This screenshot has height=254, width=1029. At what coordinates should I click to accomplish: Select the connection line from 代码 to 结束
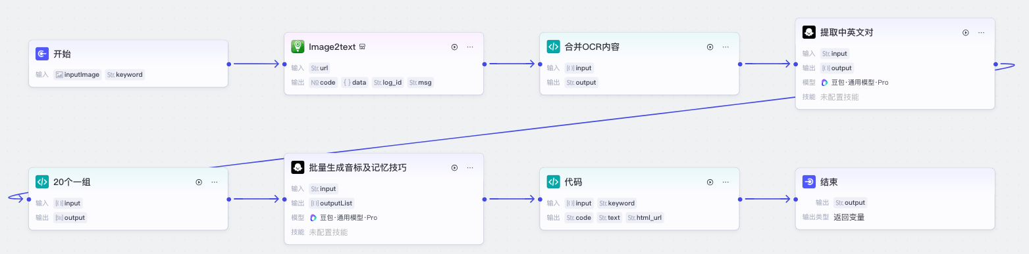tap(768, 198)
